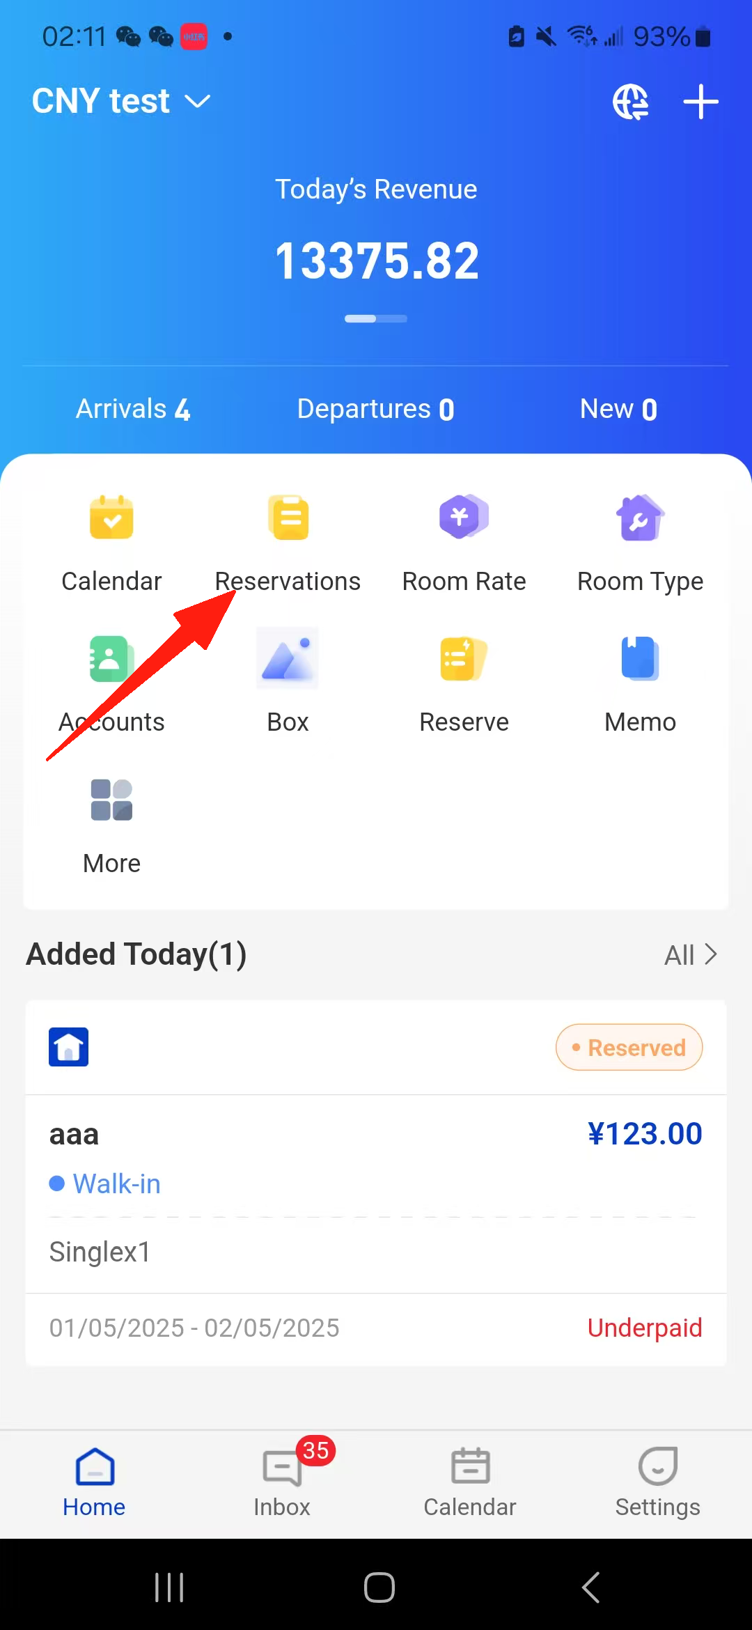The height and width of the screenshot is (1630, 752).
Task: Tap the globe language switch icon
Action: pyautogui.click(x=631, y=102)
